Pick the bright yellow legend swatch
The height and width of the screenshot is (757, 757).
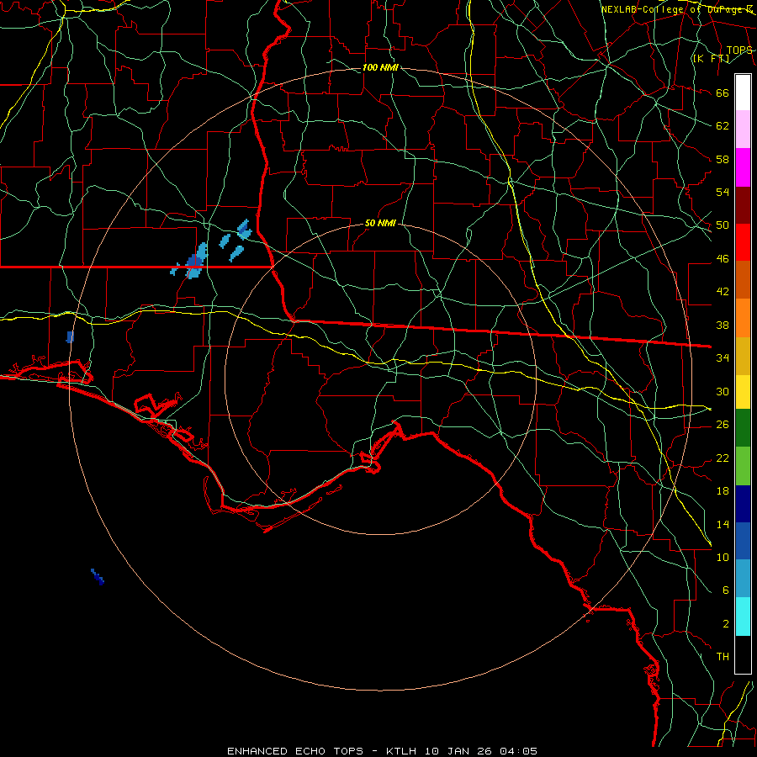point(743,392)
